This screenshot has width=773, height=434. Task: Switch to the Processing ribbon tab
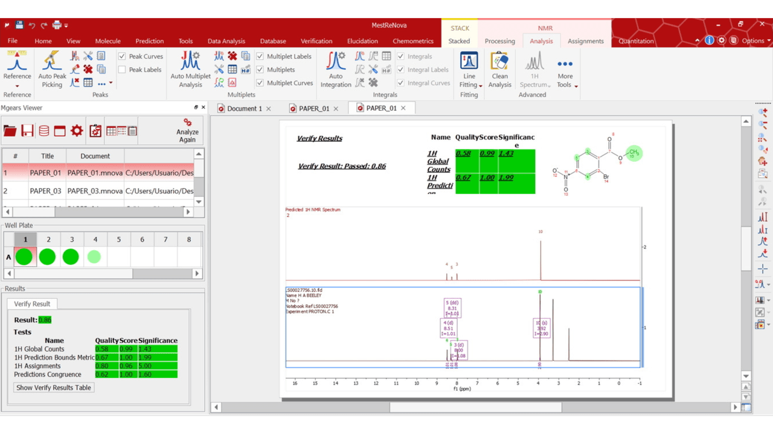[500, 41]
